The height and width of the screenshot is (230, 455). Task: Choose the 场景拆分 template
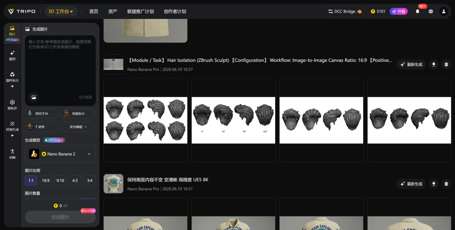(x=79, y=114)
